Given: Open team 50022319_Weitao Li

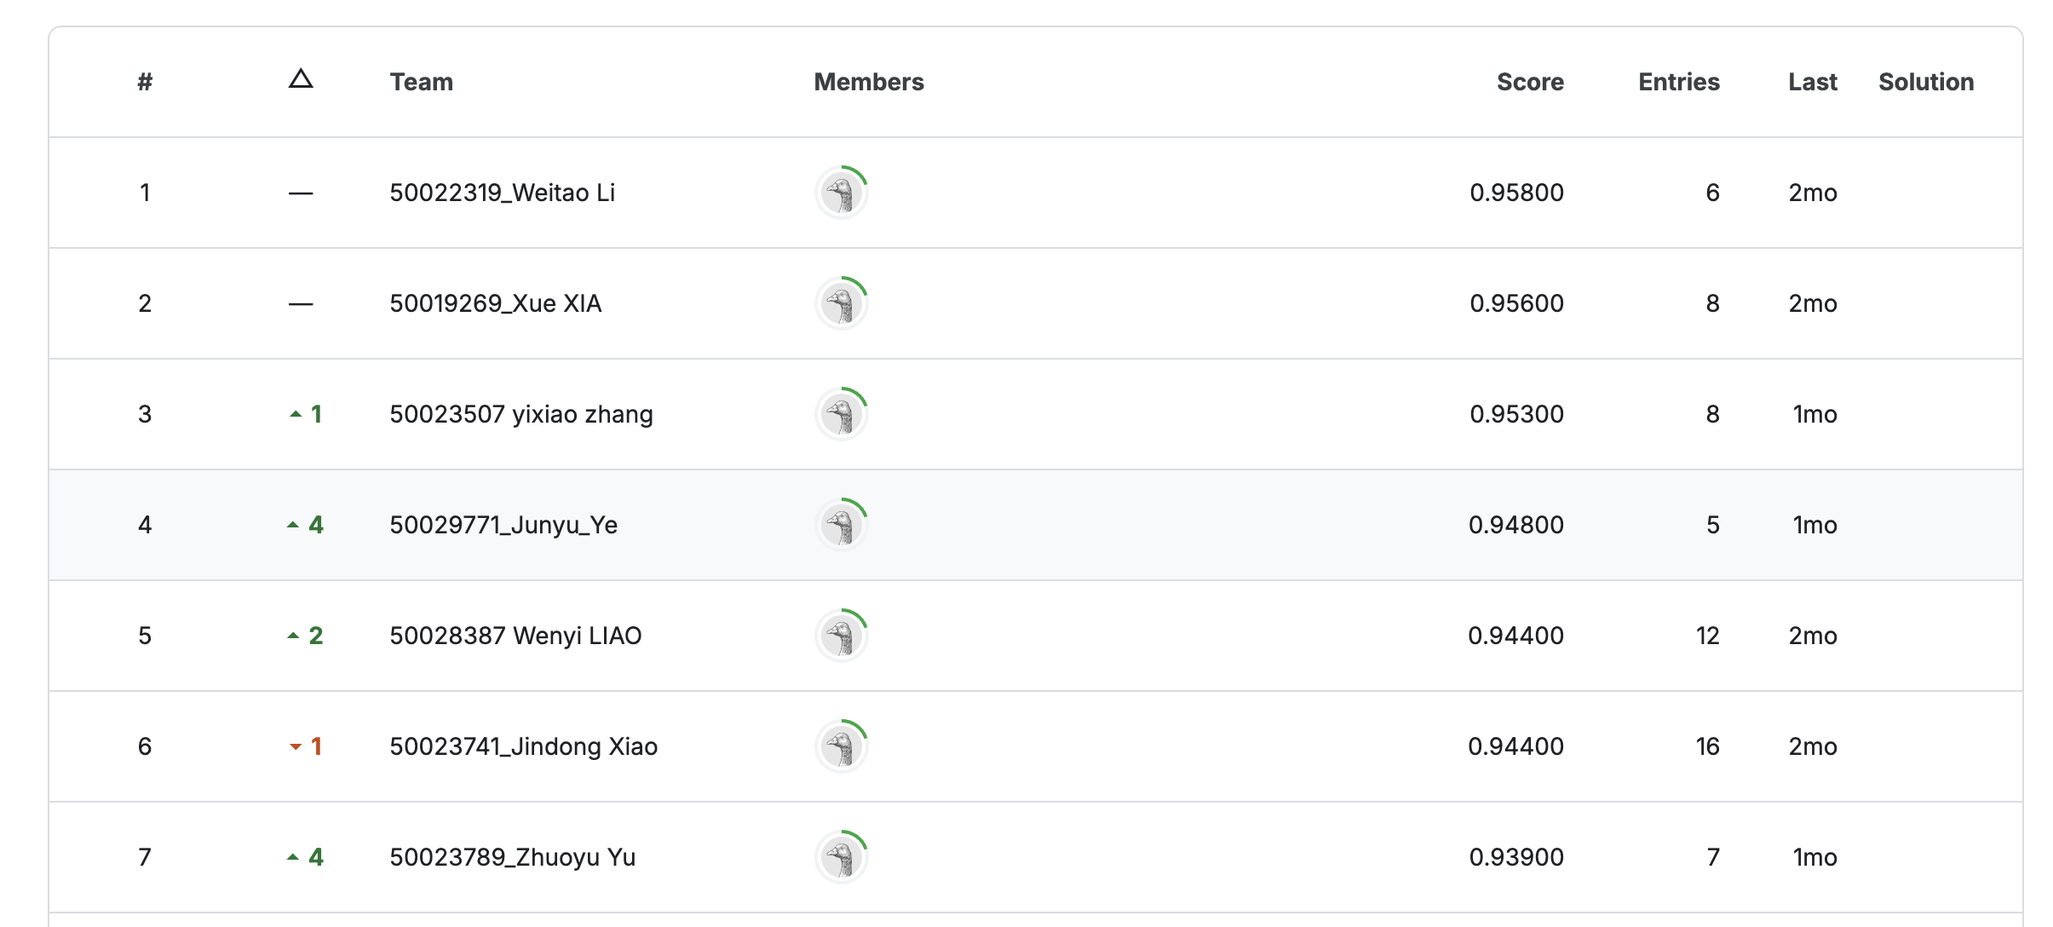Looking at the screenshot, I should [502, 193].
